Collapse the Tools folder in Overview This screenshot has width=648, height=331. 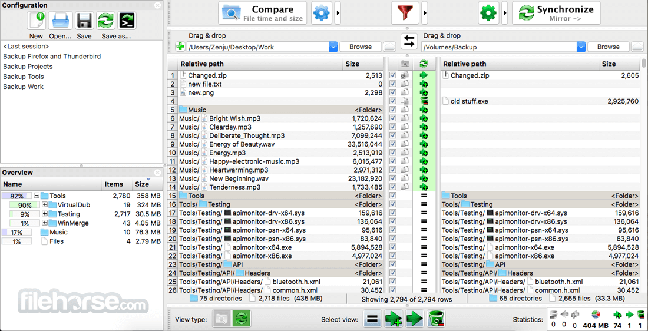point(37,196)
